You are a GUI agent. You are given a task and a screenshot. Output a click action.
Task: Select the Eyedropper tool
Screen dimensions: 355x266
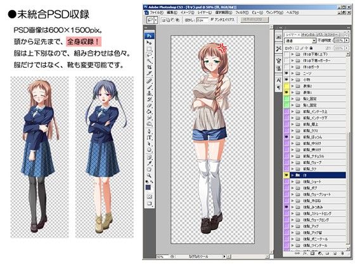coord(149,163)
